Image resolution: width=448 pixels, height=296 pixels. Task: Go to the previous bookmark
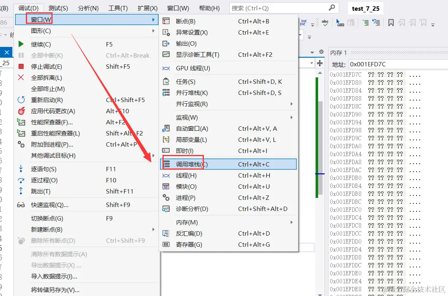click(x=402, y=23)
